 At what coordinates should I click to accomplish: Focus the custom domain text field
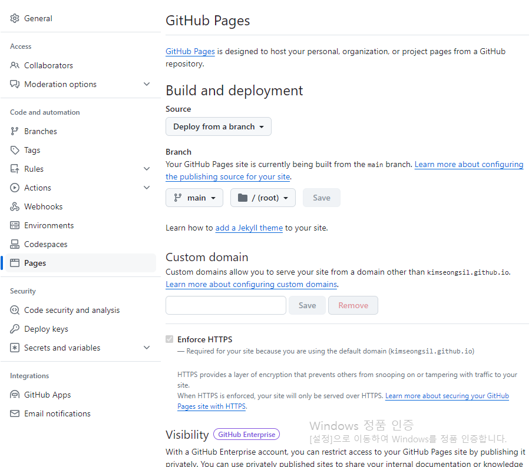tap(226, 305)
